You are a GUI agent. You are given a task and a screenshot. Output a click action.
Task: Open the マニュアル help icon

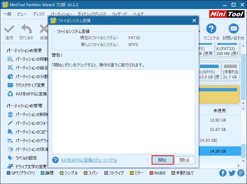(211, 29)
